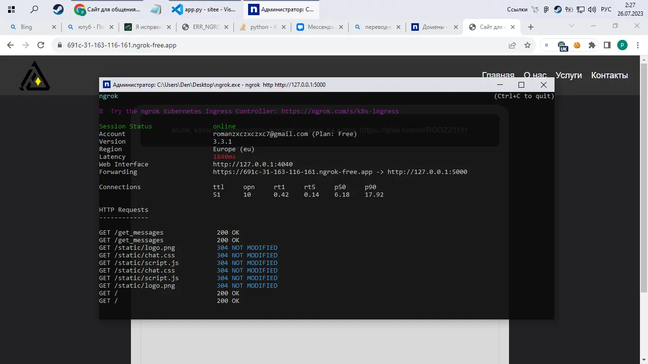Open network tray icon
Viewport: 648px width, 364px height.
581,9
